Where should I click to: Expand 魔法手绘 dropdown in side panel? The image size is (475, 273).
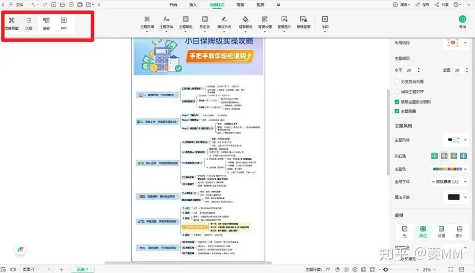pos(465,197)
